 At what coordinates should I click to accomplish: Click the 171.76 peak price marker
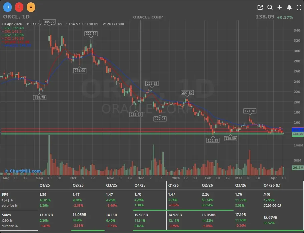click(250, 111)
